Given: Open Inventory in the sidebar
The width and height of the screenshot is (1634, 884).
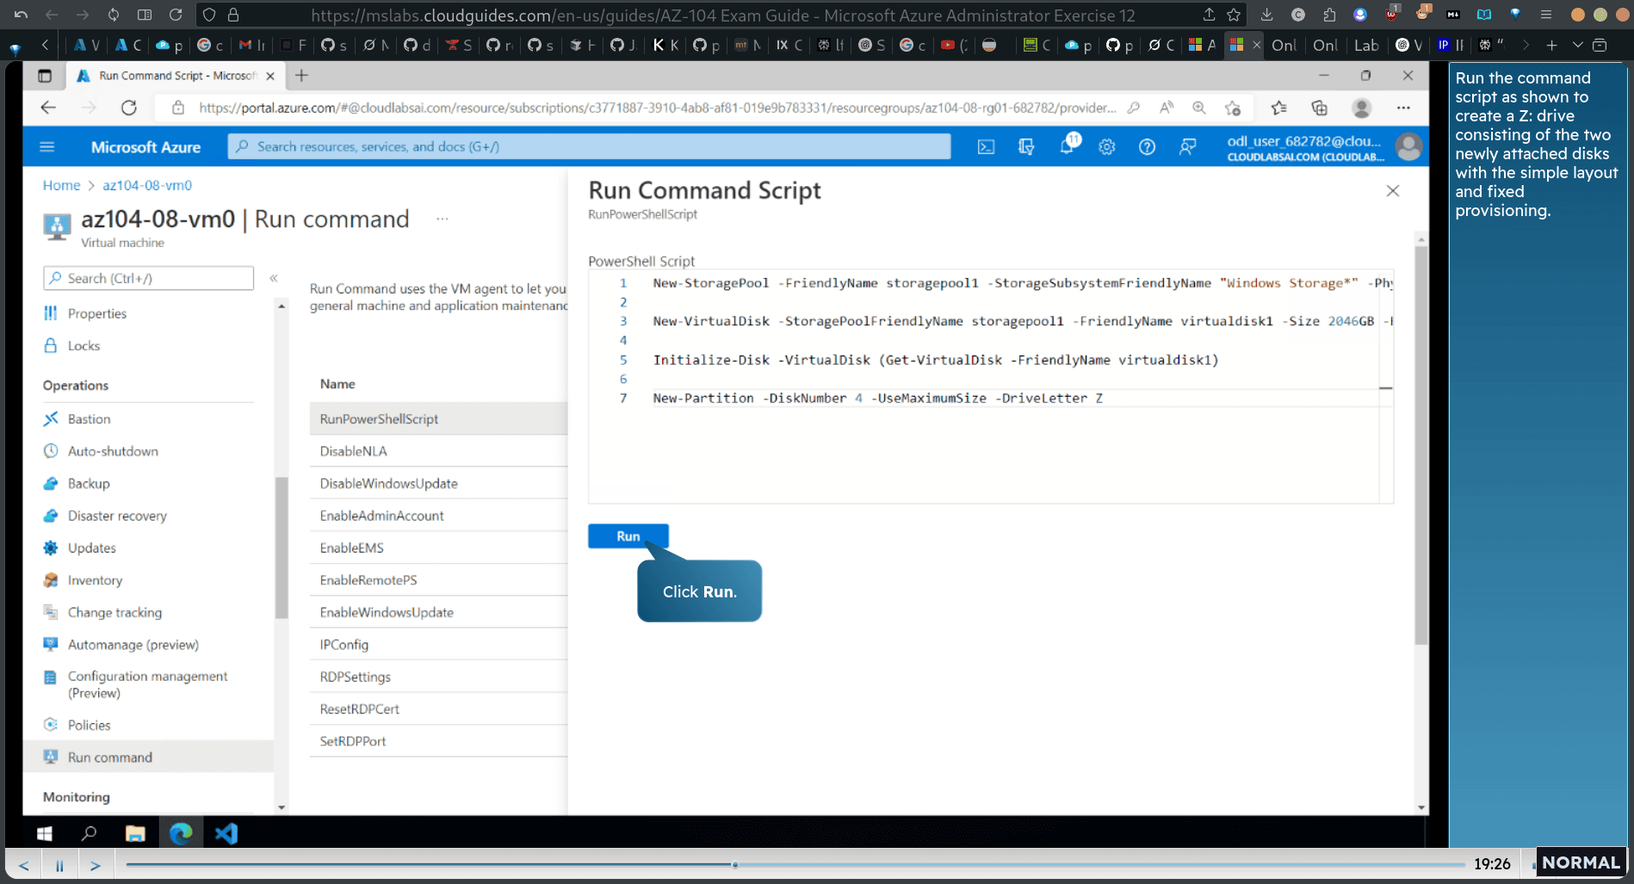Looking at the screenshot, I should pos(95,580).
